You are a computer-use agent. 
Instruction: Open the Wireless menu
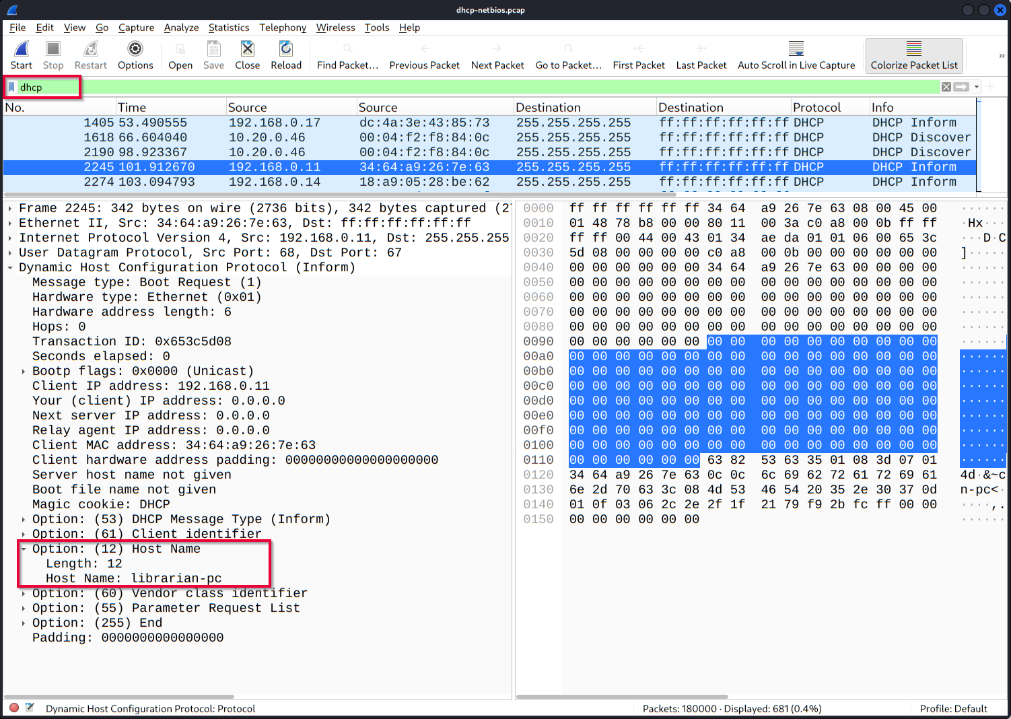pyautogui.click(x=335, y=28)
